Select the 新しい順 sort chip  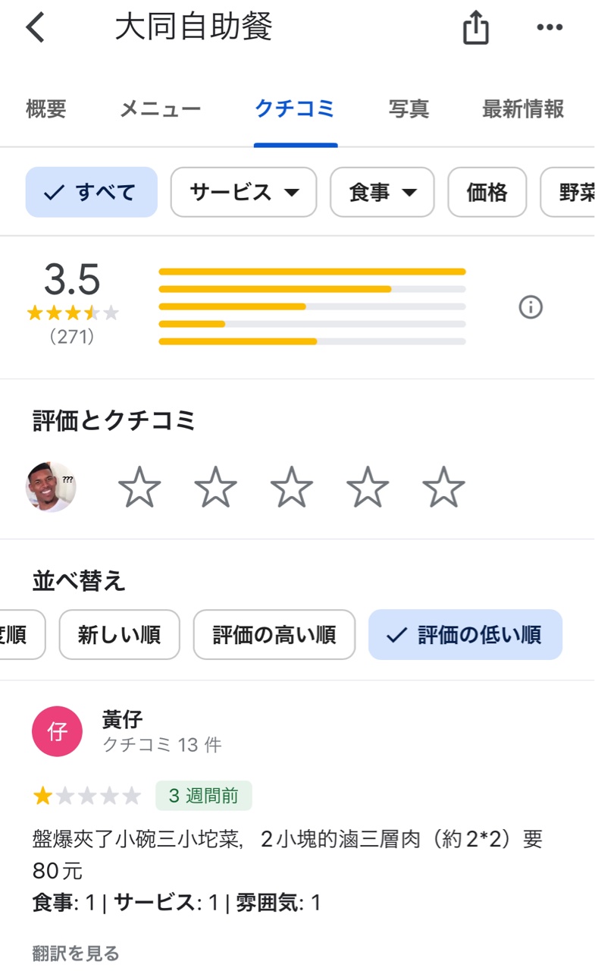[119, 635]
